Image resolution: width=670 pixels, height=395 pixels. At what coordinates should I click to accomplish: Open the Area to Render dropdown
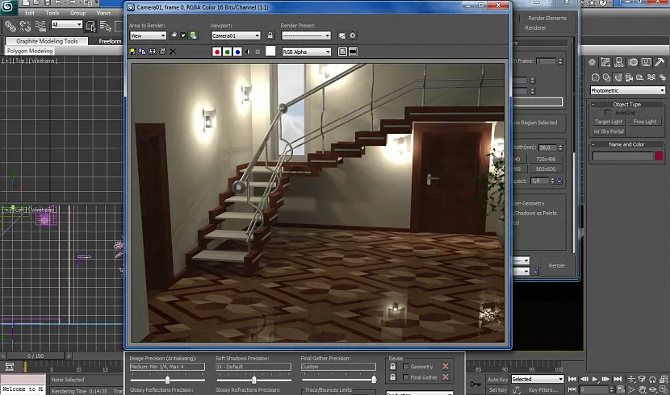click(147, 35)
